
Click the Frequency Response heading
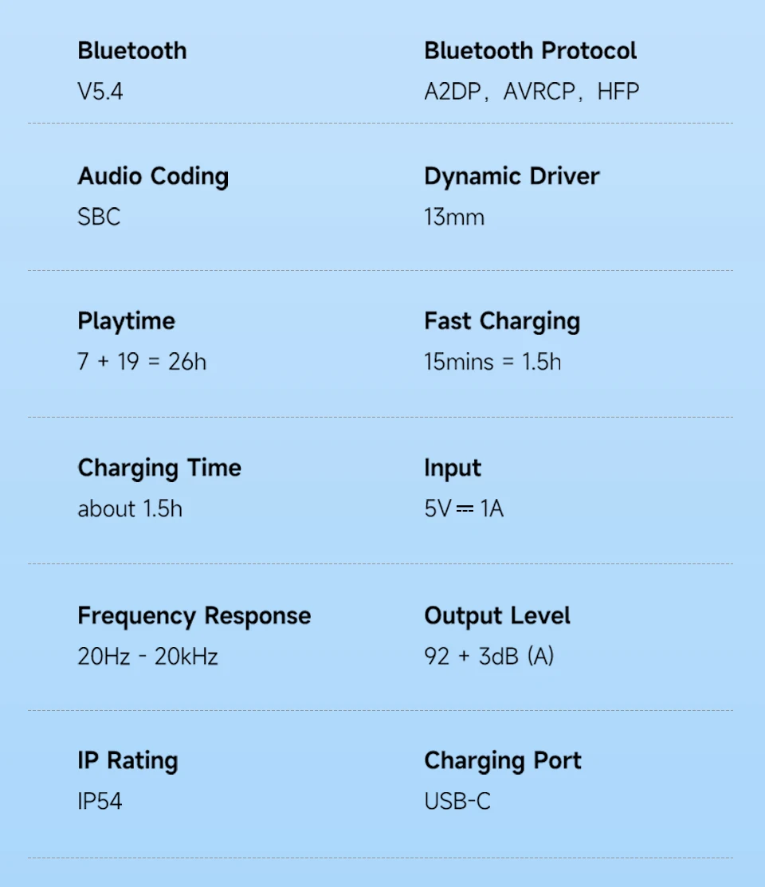click(x=194, y=617)
